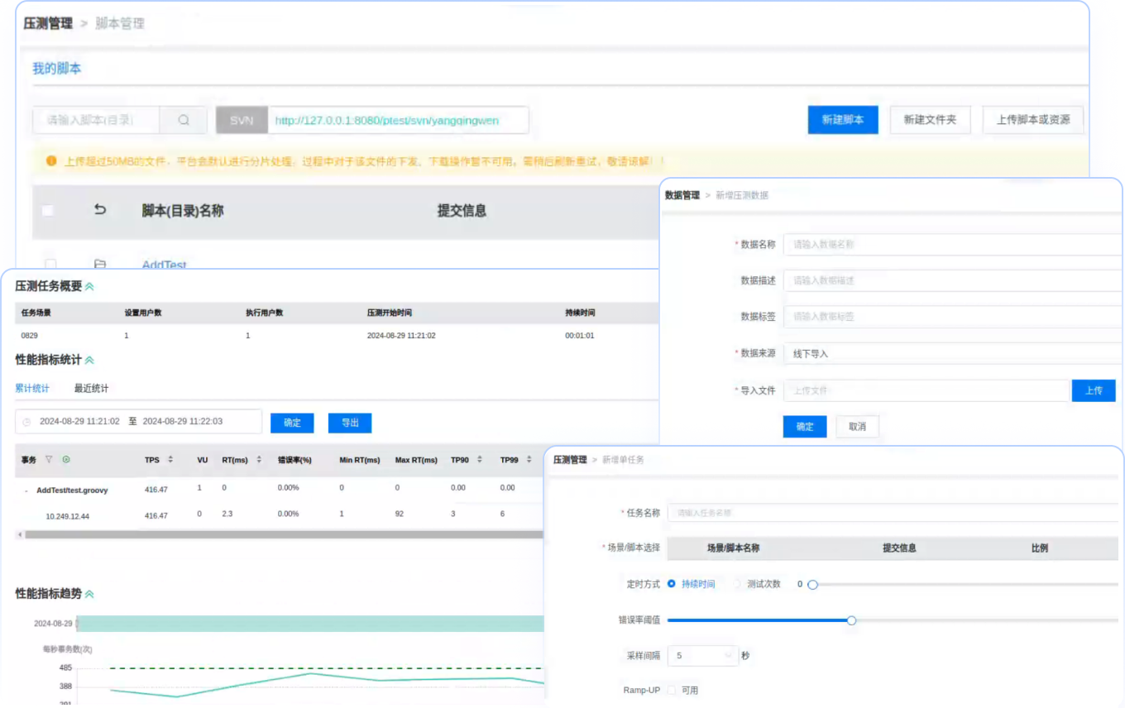Collapse the AddTest/test.groovy row

coord(26,490)
